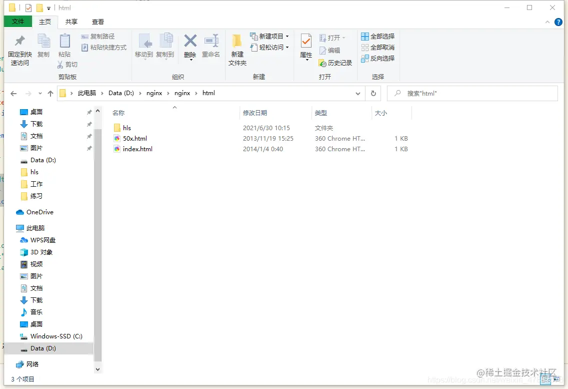Open the Quick Access Toolbar customize dropdown
This screenshot has width=568, height=389.
[x=48, y=8]
